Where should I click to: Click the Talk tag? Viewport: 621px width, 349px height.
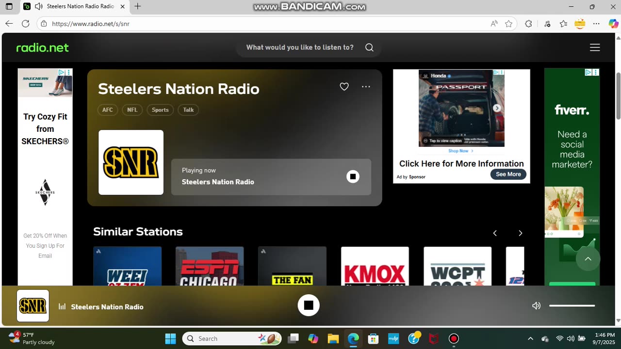[188, 110]
